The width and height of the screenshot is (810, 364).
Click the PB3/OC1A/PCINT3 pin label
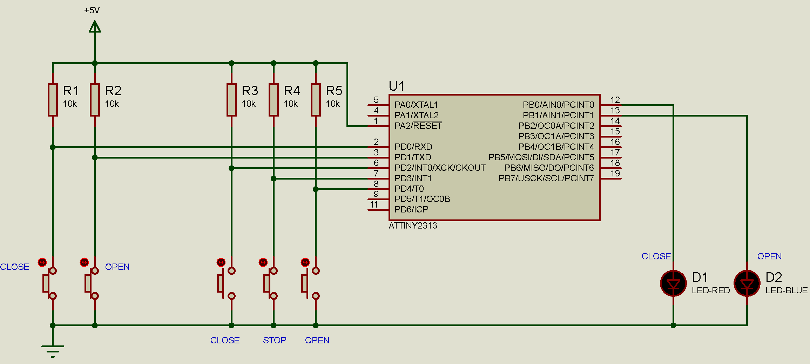point(556,136)
